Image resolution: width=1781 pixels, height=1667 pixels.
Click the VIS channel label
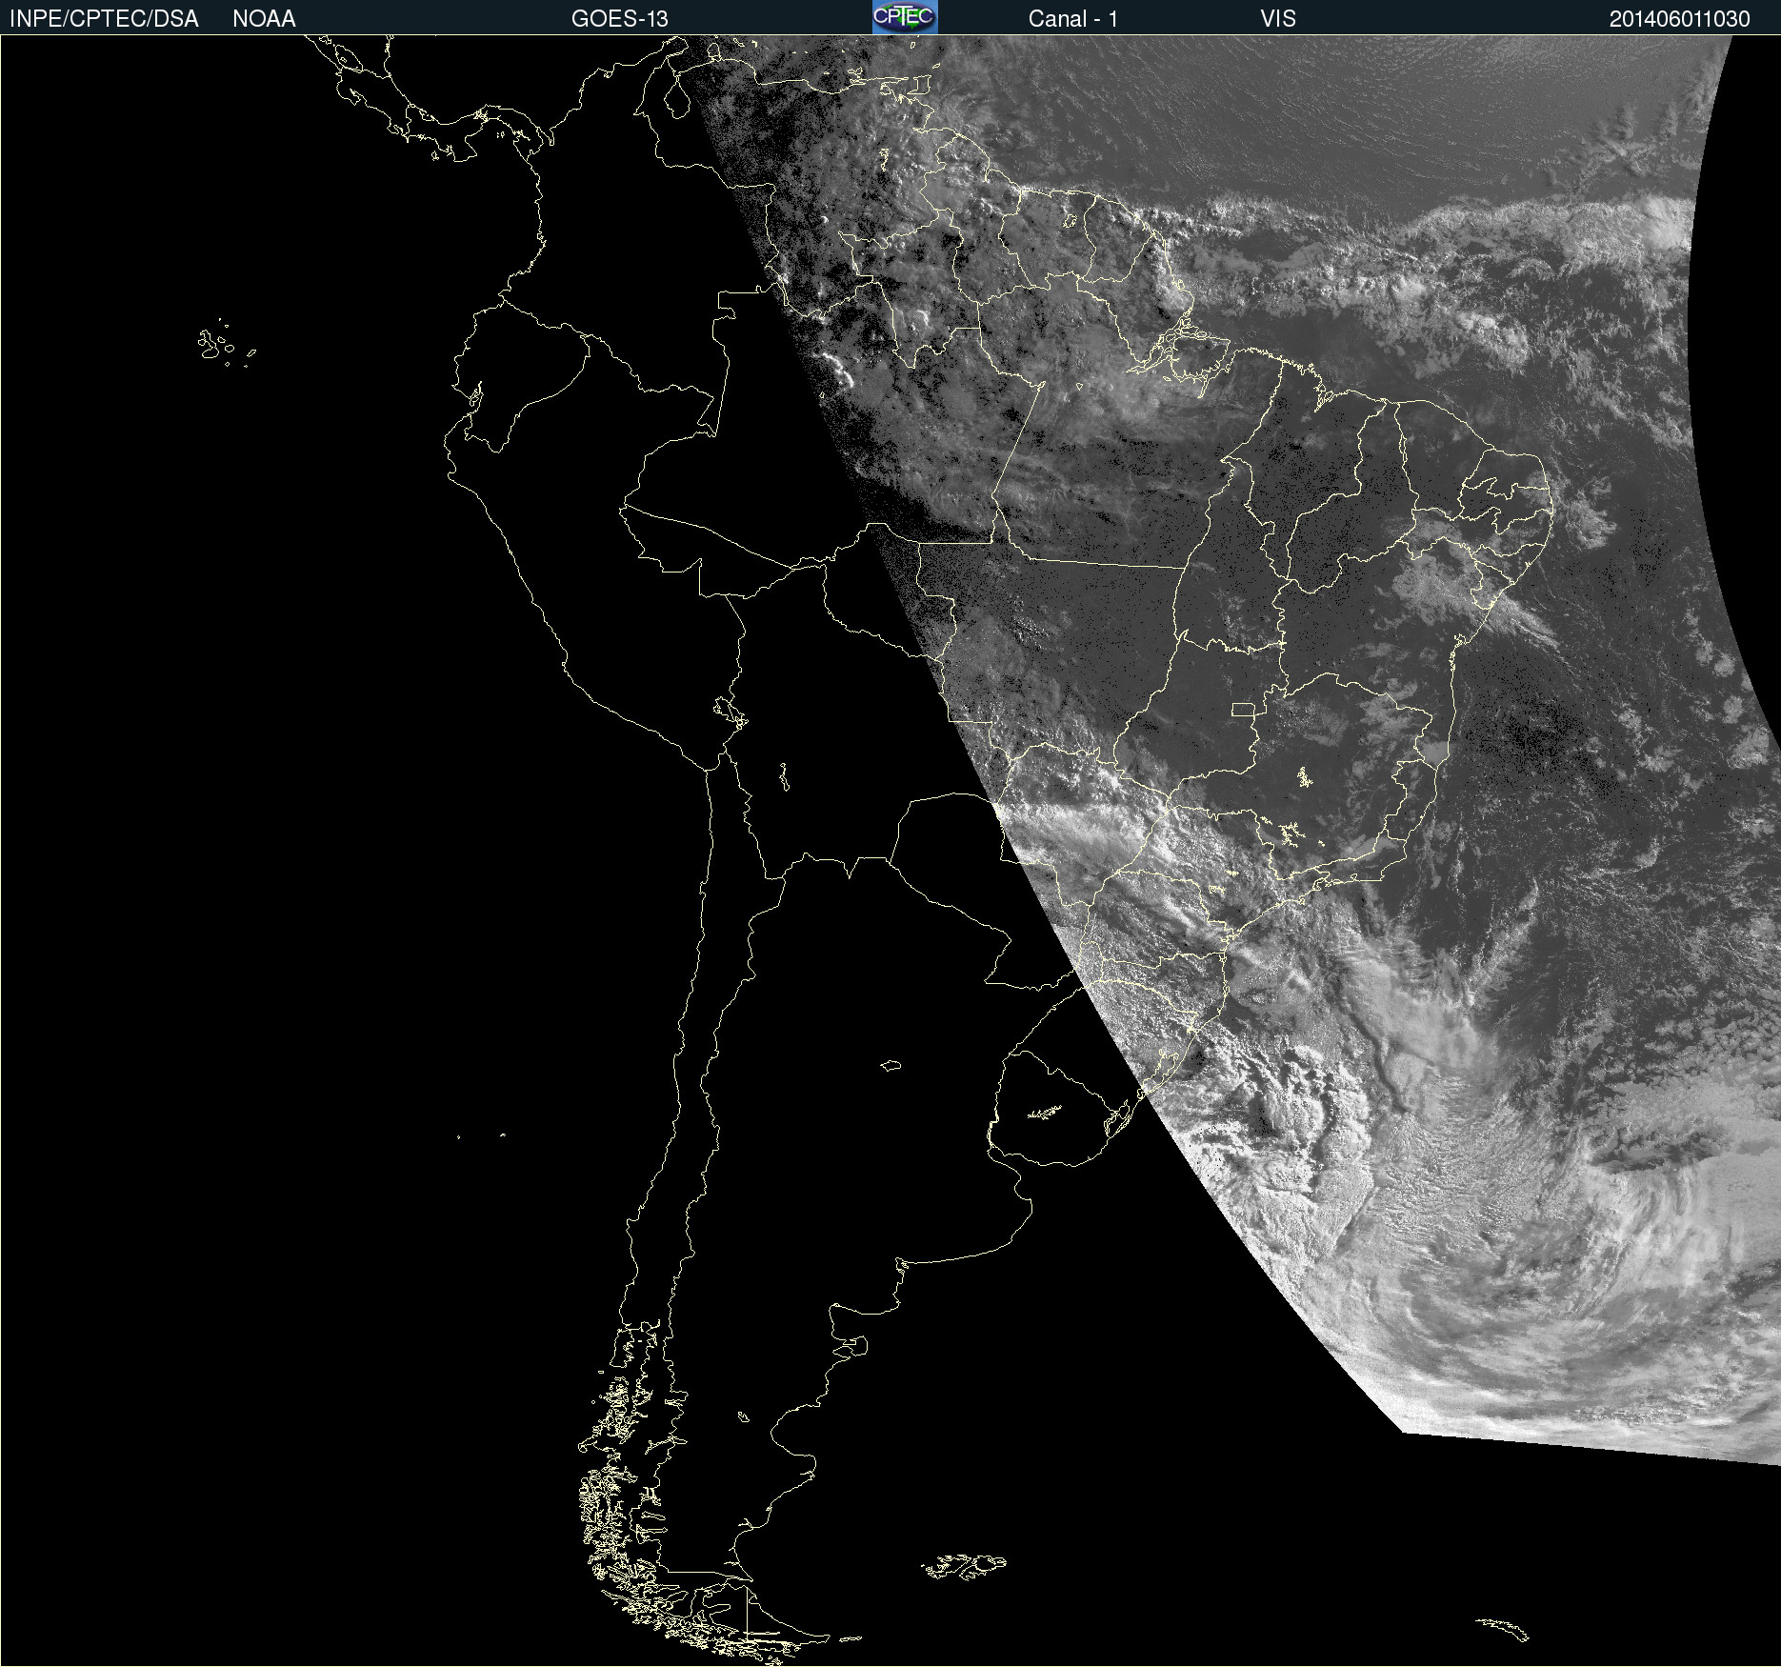pos(1278,19)
